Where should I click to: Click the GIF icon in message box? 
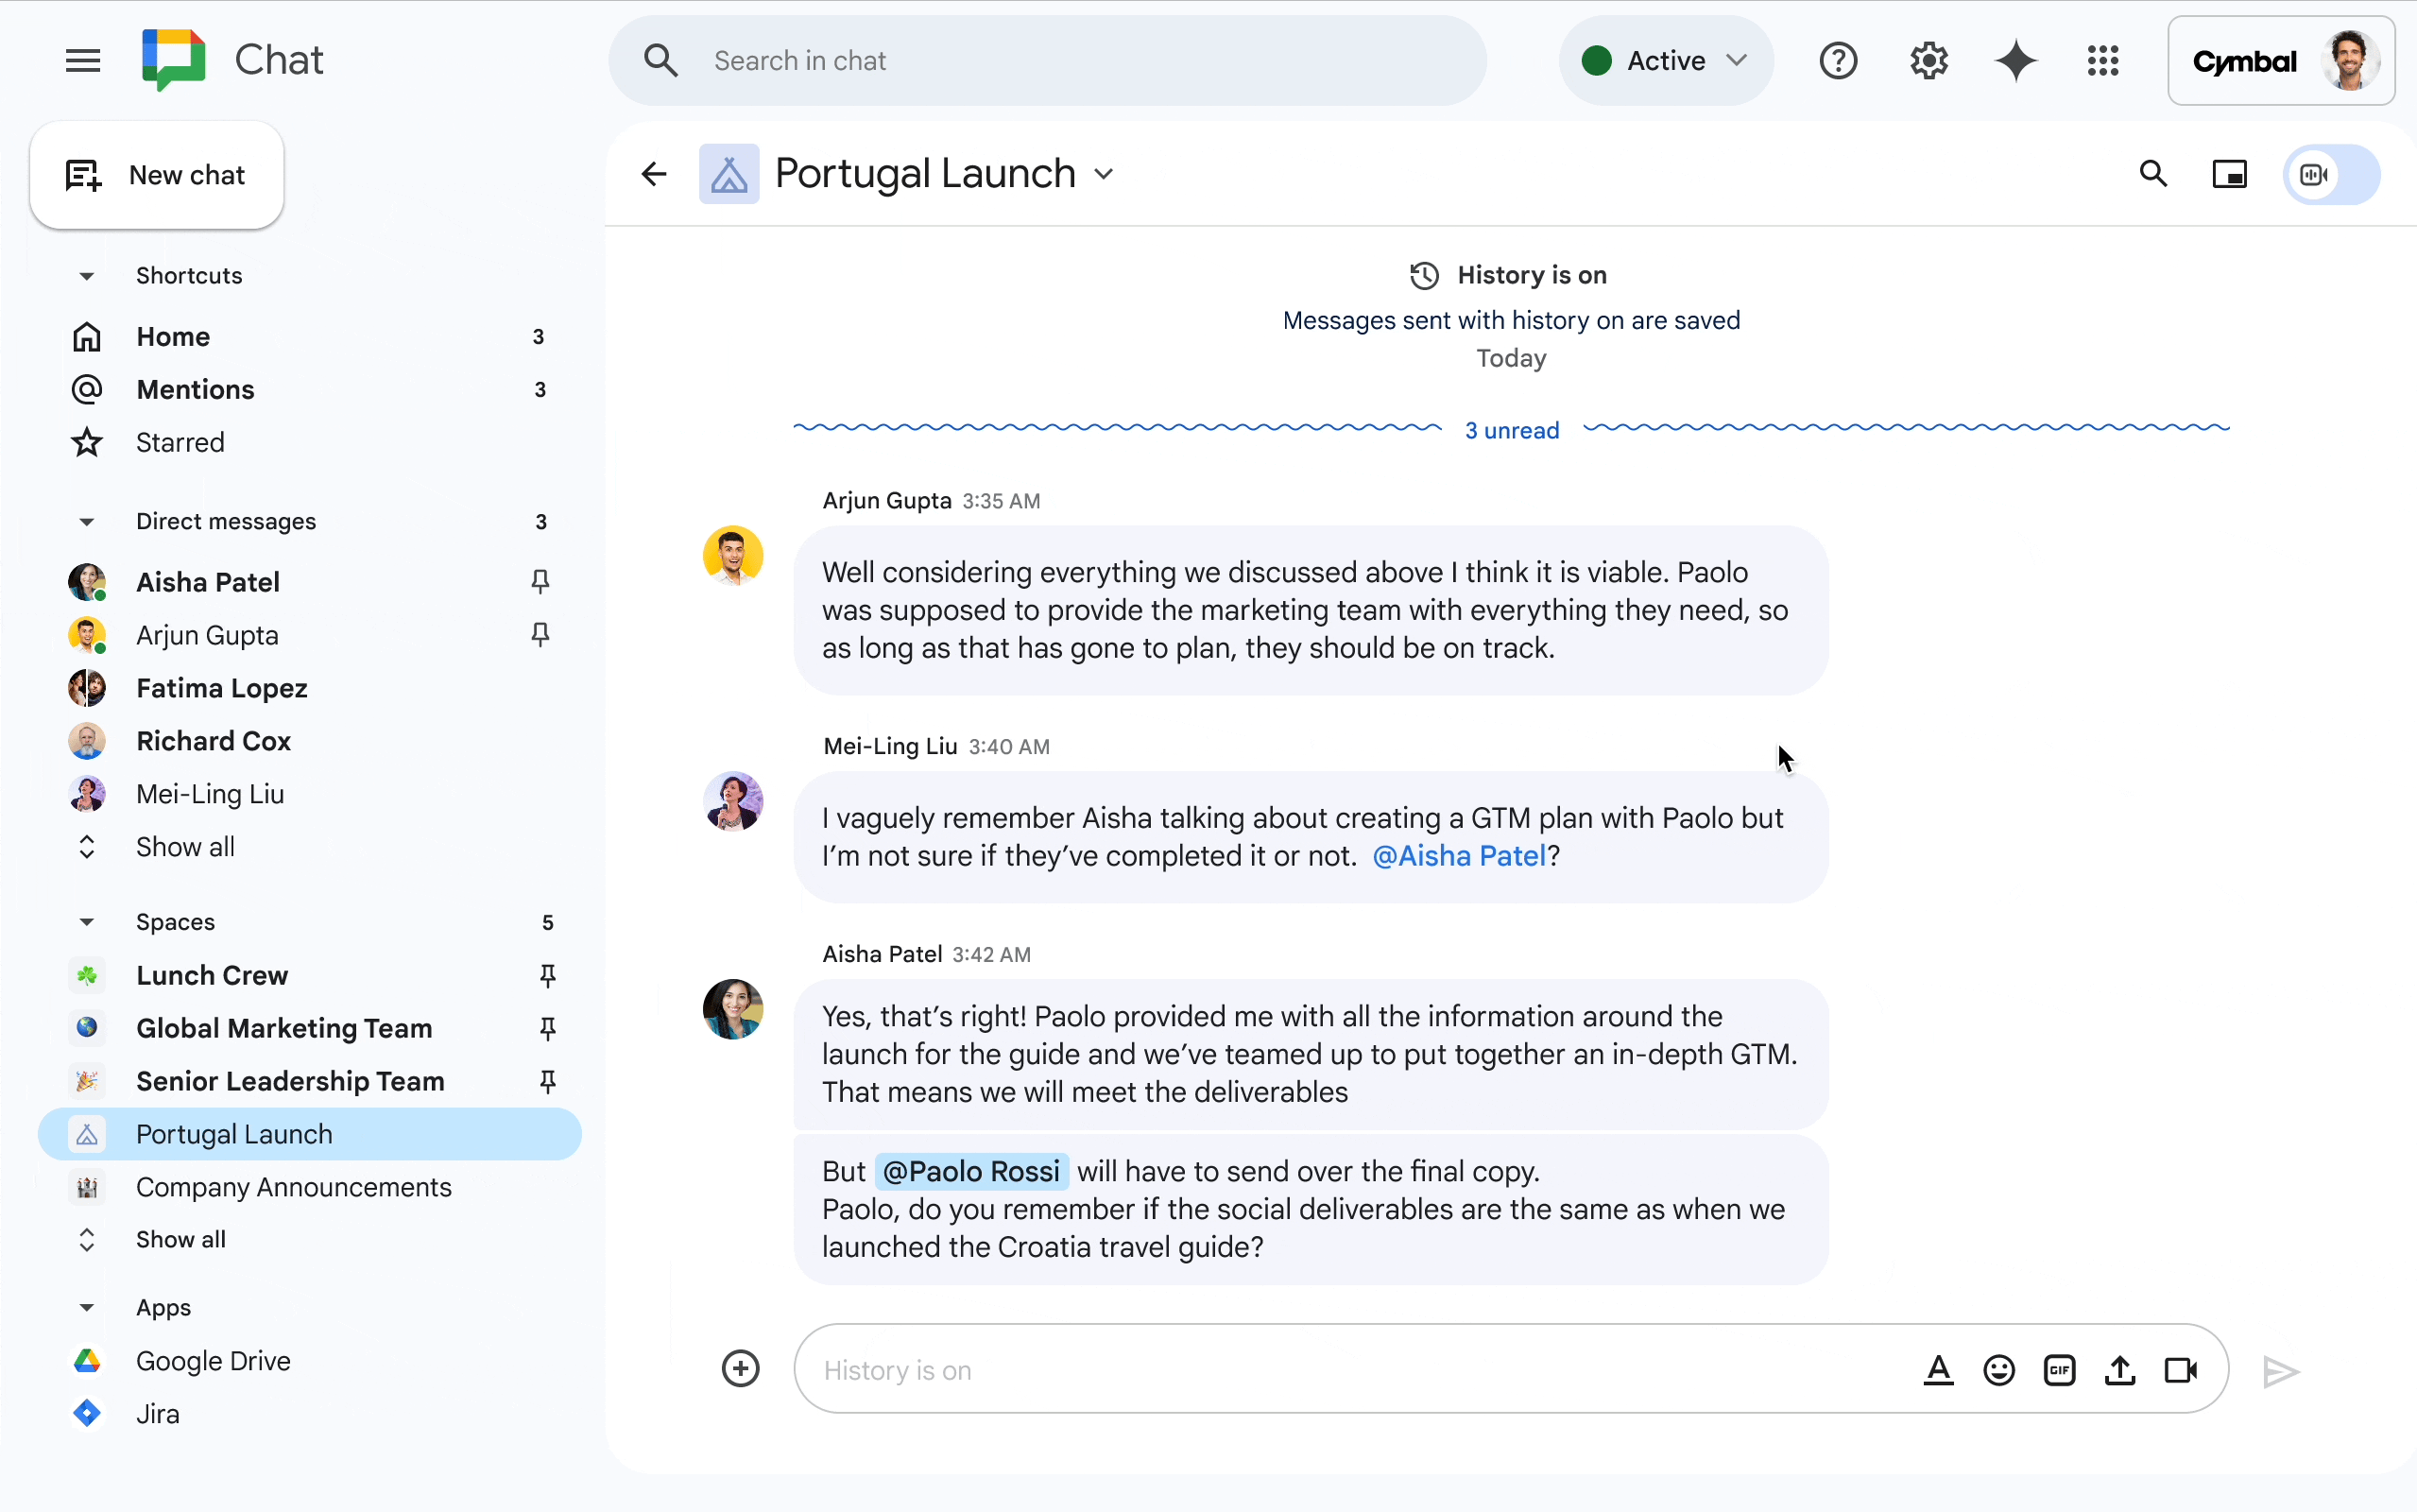(x=2059, y=1370)
